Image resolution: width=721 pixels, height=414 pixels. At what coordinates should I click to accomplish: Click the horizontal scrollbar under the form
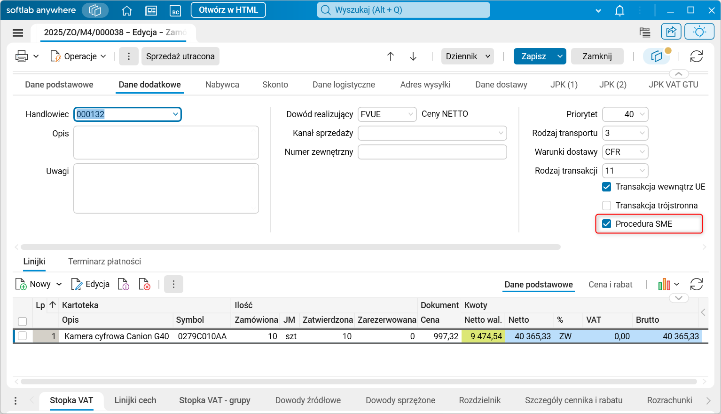[x=290, y=247]
